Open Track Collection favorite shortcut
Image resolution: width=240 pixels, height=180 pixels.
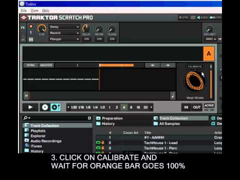[173, 118]
